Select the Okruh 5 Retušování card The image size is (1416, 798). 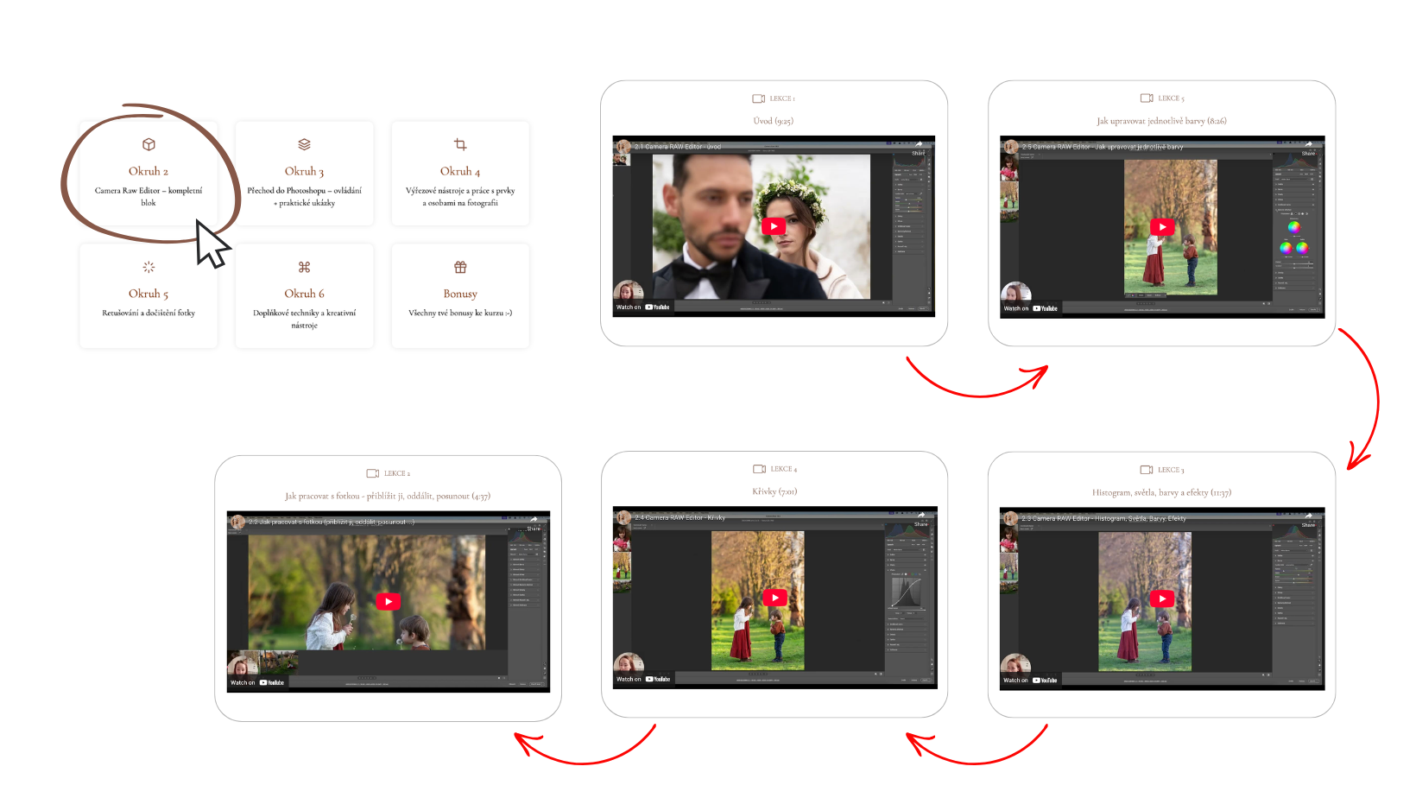coord(149,296)
